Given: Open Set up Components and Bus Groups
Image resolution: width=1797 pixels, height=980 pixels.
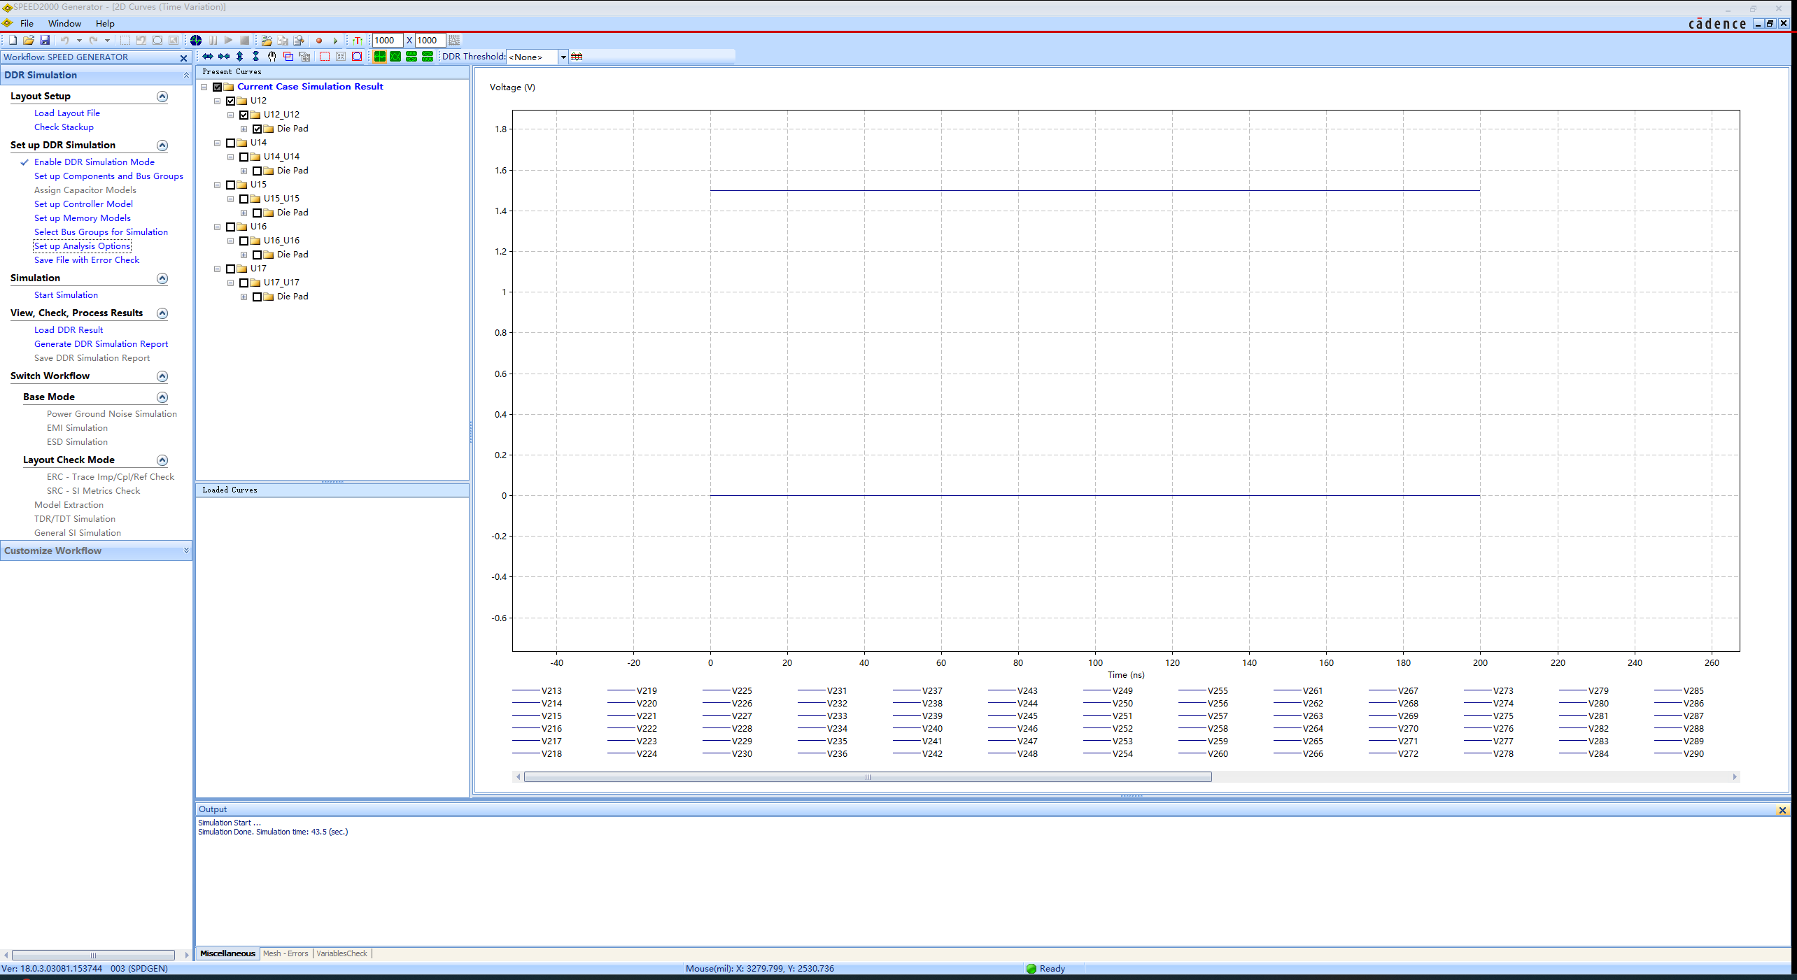Looking at the screenshot, I should pyautogui.click(x=108, y=176).
